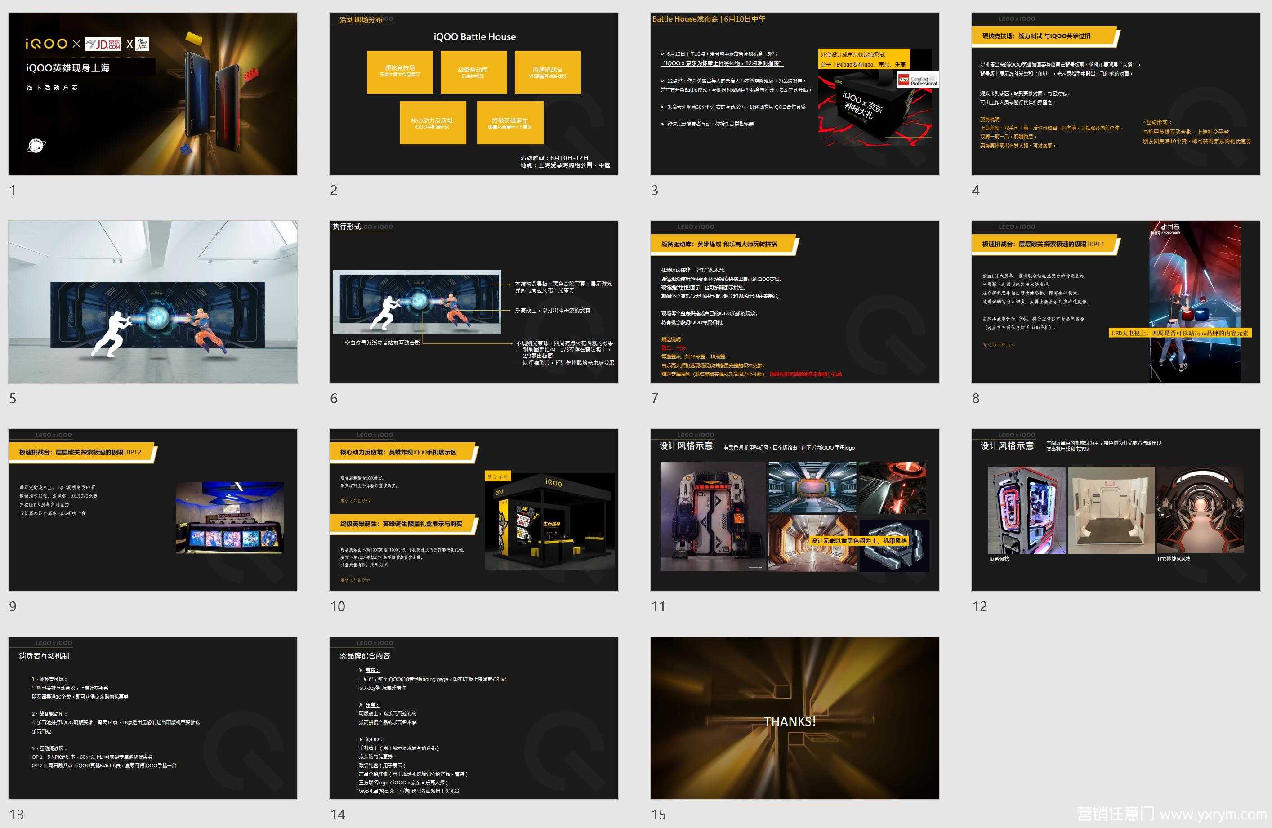
Task: Select slide 9 极速挑战台 OPT2 thumbnail
Action: tap(153, 510)
